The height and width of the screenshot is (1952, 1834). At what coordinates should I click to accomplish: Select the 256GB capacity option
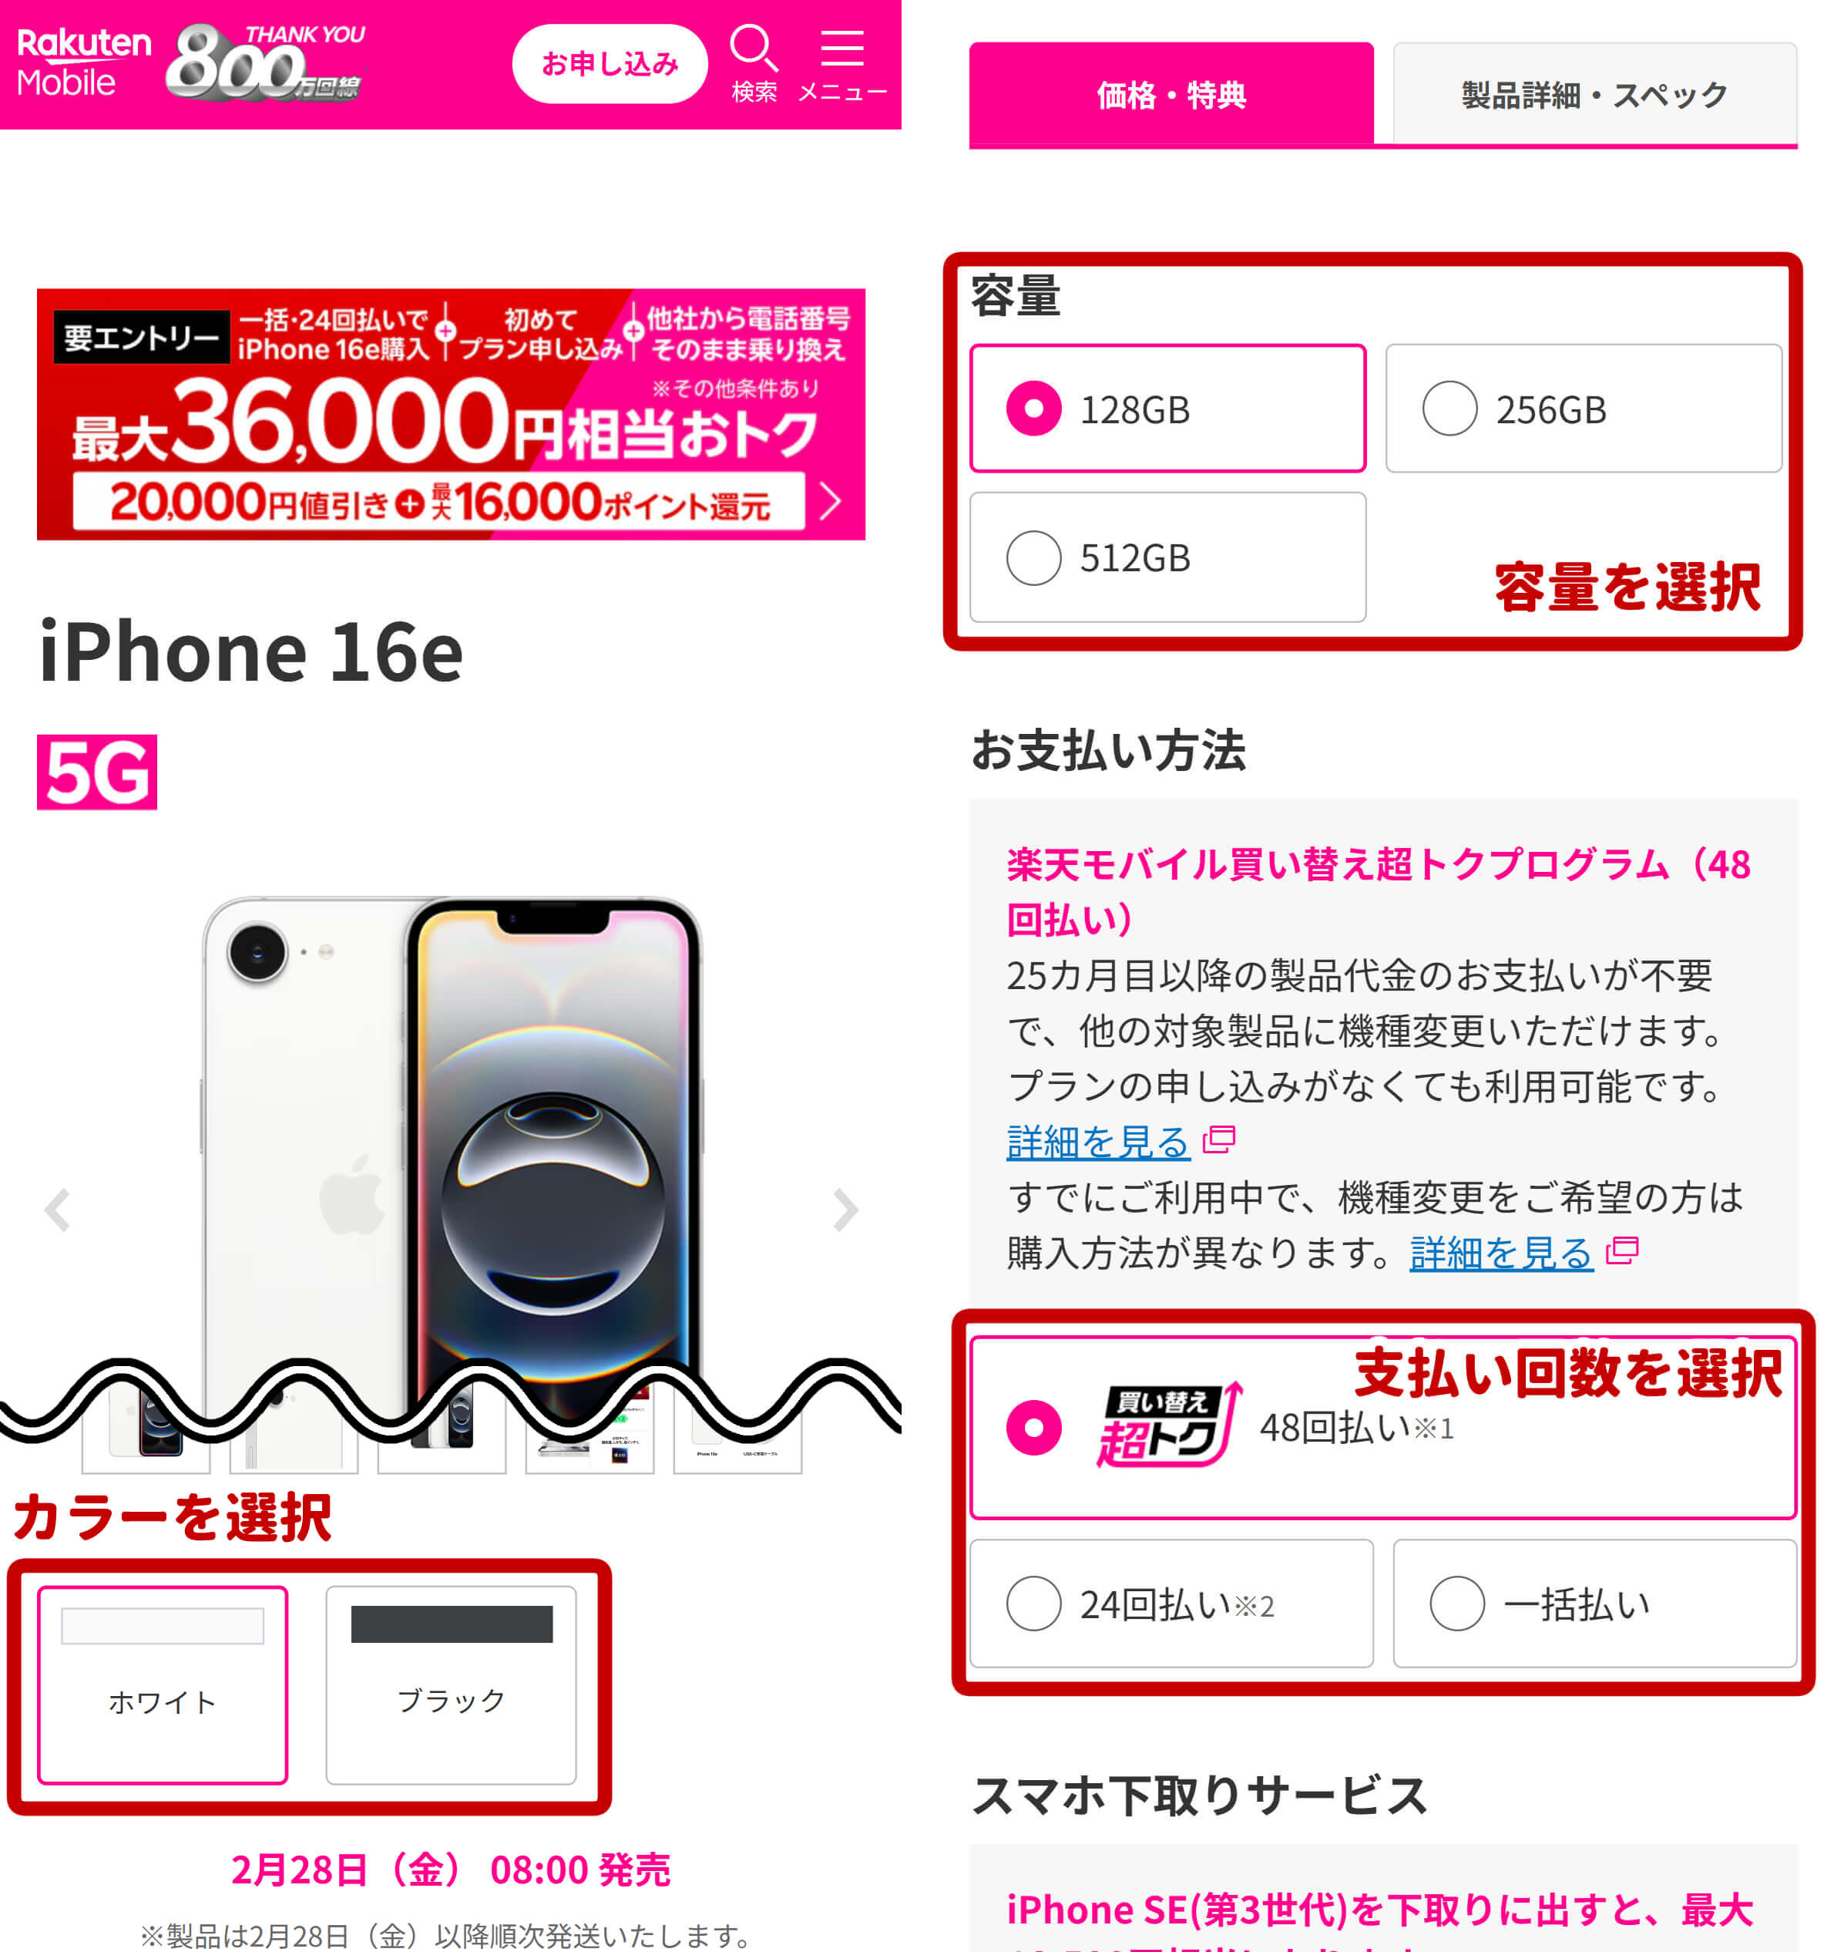click(1583, 409)
